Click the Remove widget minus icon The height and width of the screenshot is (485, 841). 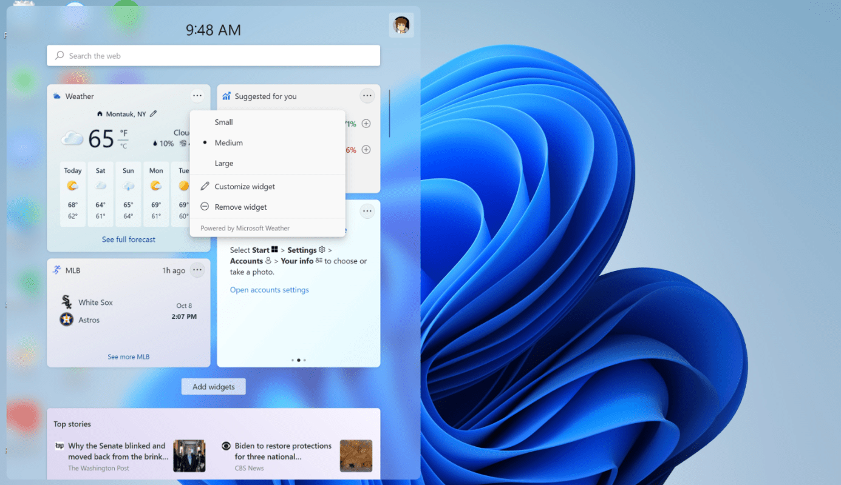(x=205, y=207)
